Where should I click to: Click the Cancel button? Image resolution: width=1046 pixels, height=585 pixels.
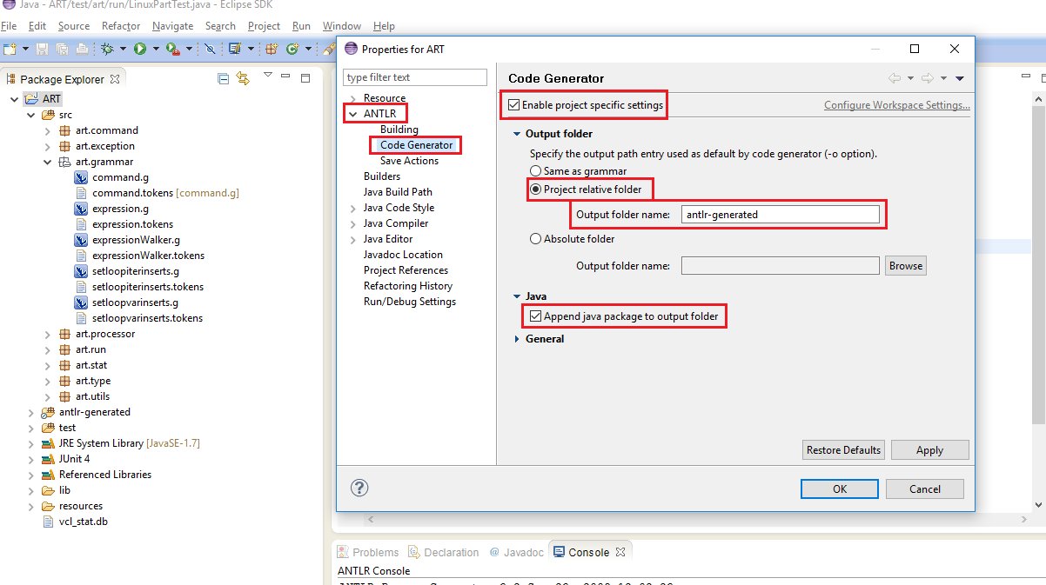[925, 489]
